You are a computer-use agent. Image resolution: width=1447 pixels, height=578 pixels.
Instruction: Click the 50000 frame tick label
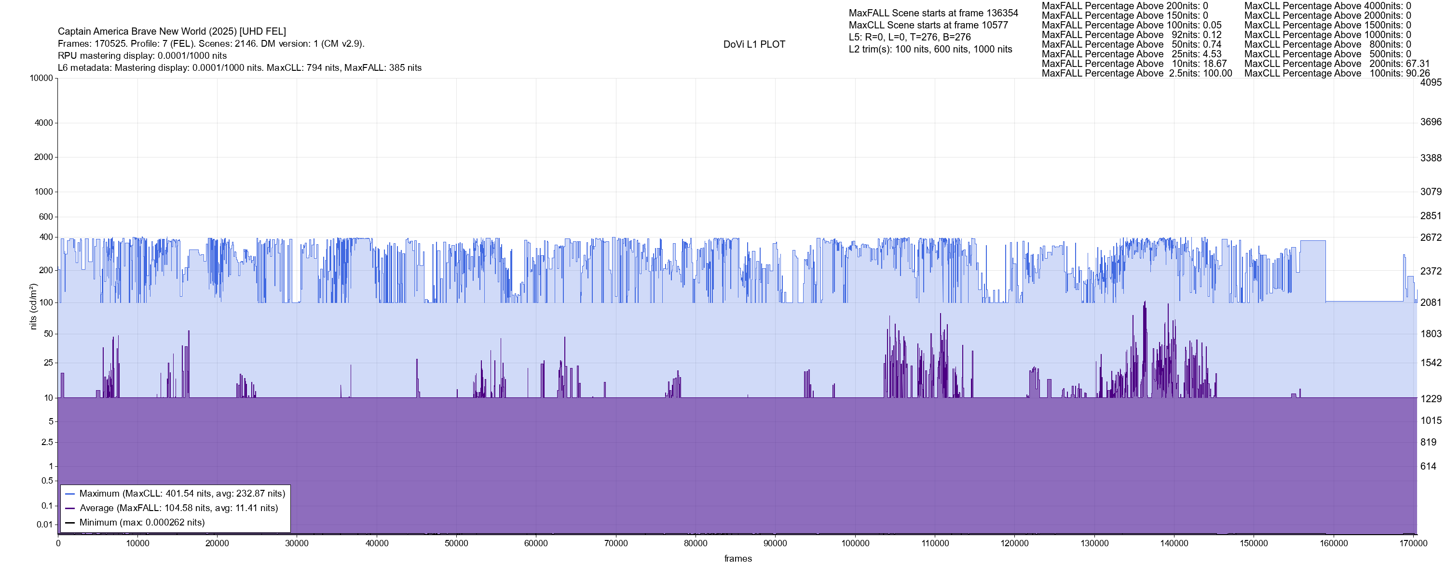tap(456, 544)
